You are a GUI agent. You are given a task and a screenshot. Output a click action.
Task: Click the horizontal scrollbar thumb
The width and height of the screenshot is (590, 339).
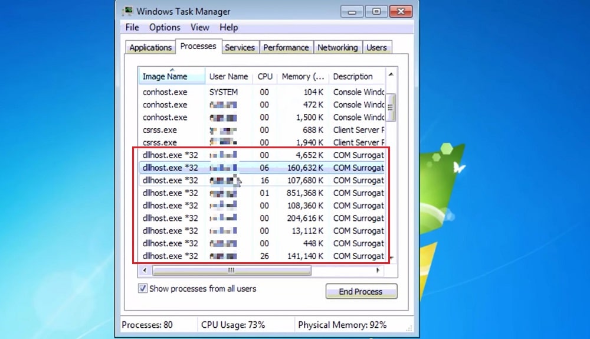click(232, 270)
